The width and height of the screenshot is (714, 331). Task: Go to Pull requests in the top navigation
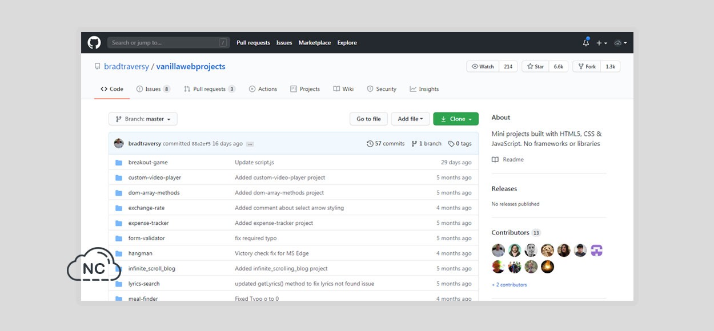(253, 43)
